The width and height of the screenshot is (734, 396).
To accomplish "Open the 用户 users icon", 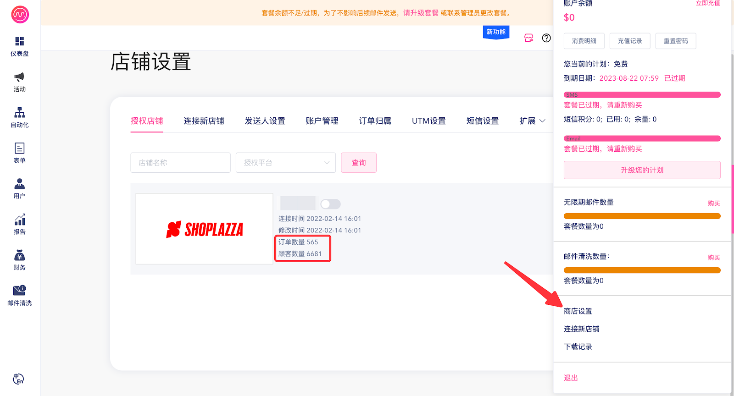I will (19, 184).
